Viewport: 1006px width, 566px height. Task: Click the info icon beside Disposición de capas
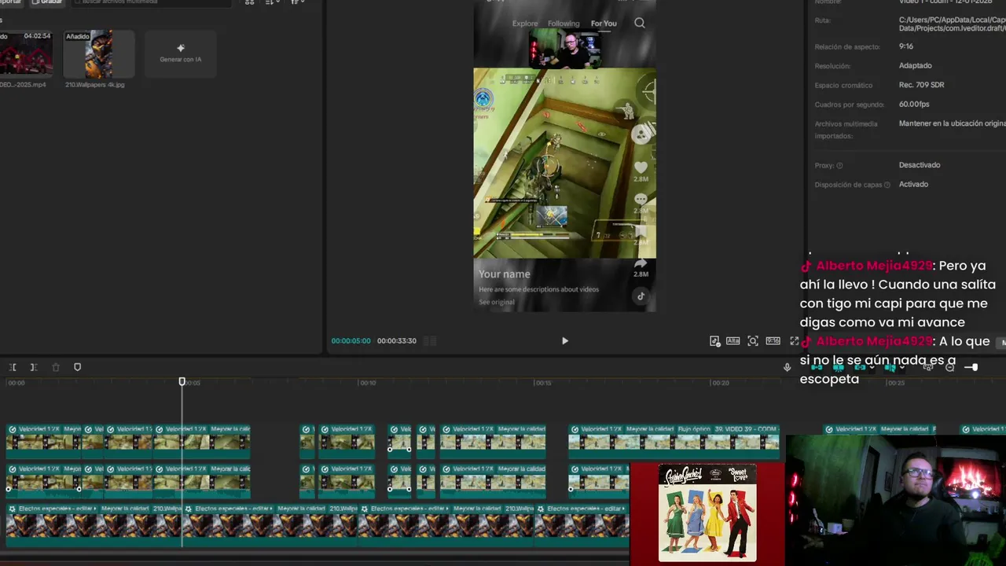(x=887, y=185)
